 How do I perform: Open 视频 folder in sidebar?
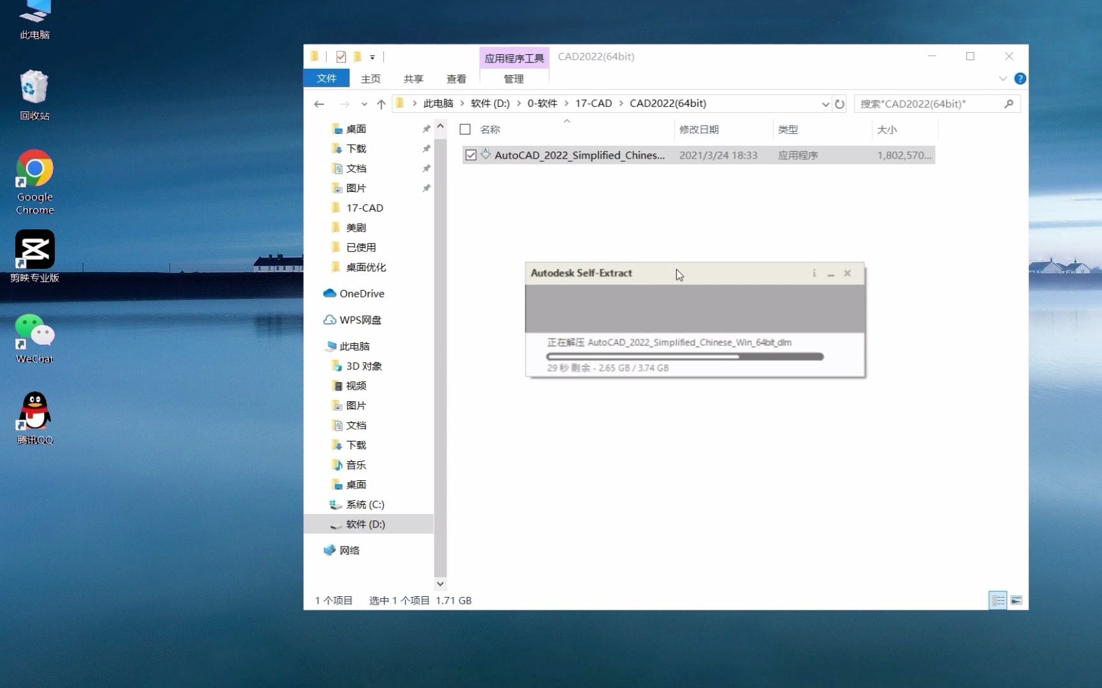coord(349,386)
